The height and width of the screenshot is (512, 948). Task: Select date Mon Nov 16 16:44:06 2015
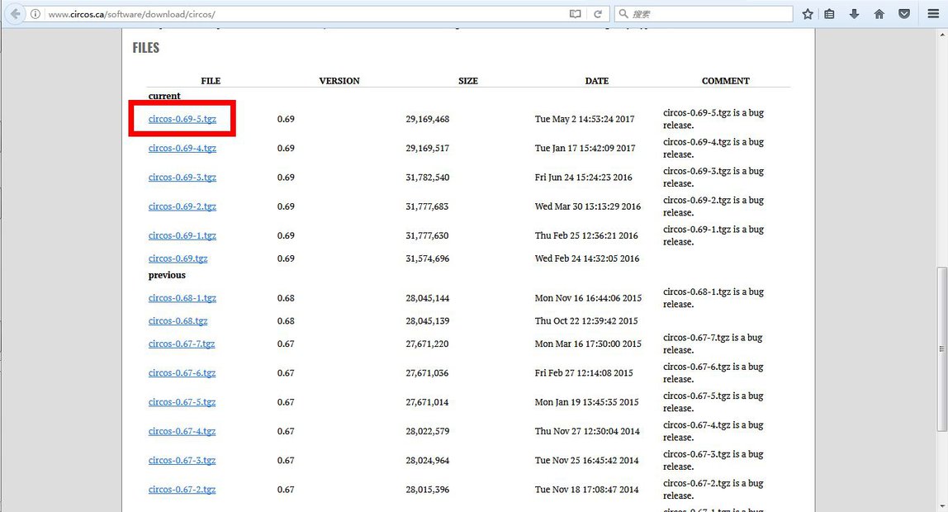click(x=588, y=298)
